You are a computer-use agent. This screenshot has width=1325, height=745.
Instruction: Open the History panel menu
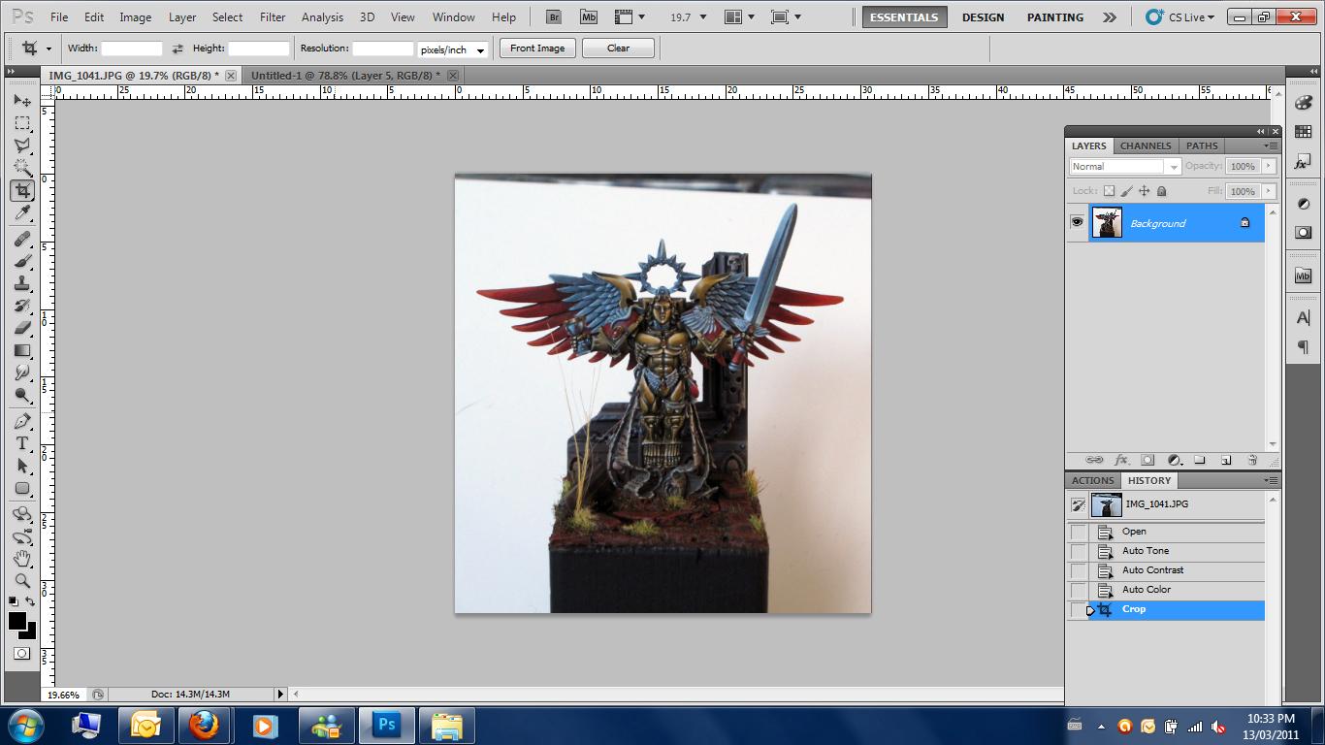click(1271, 480)
